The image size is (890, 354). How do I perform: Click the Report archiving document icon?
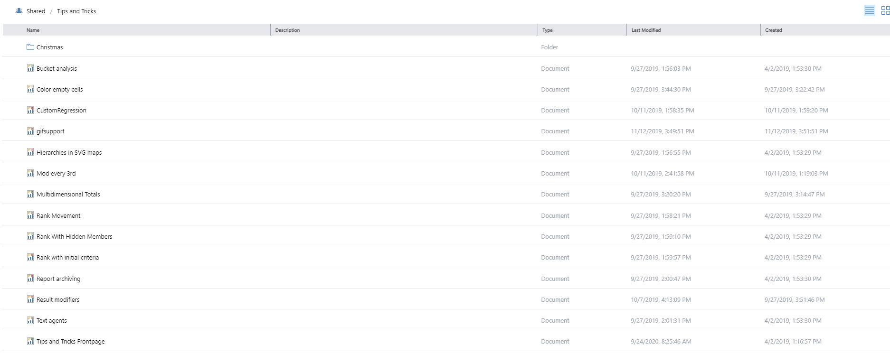(30, 278)
